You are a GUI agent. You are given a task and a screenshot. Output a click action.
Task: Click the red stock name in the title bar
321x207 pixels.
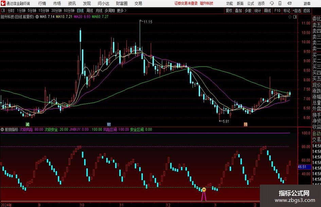pos(207,3)
